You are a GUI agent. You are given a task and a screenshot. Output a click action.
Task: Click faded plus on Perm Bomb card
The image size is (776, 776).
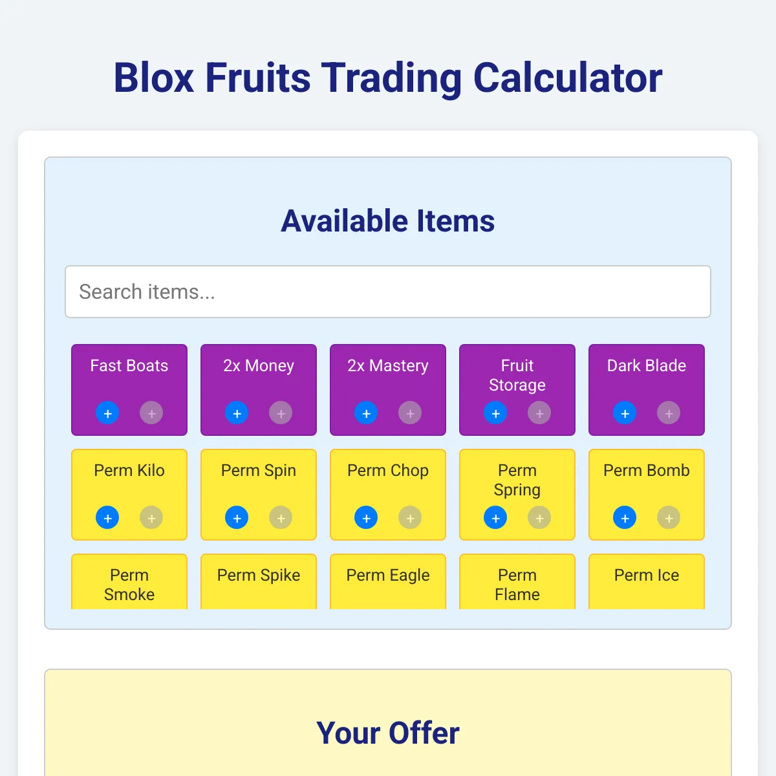pos(669,517)
